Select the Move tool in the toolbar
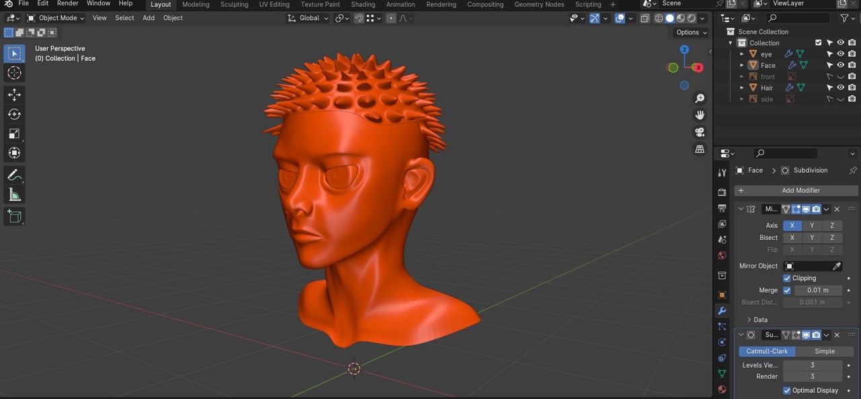 14,94
